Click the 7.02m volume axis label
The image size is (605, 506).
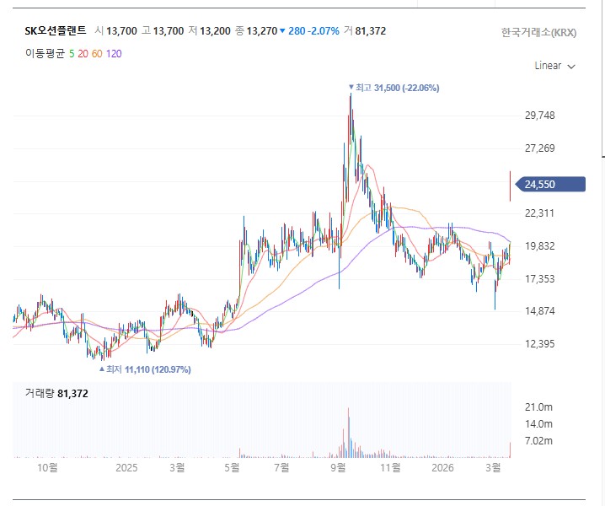coord(538,441)
